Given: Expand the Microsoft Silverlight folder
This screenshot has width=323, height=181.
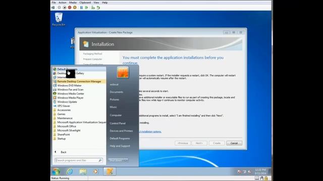Looking at the screenshot, I should tap(79, 131).
